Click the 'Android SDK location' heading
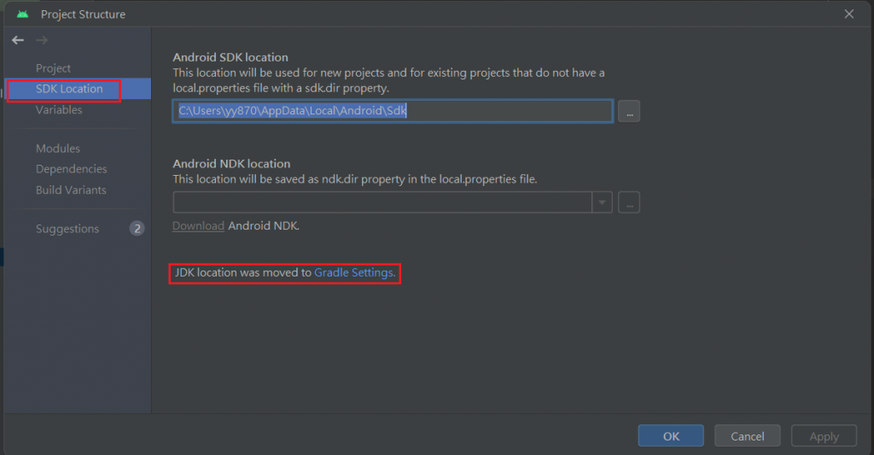 point(230,57)
